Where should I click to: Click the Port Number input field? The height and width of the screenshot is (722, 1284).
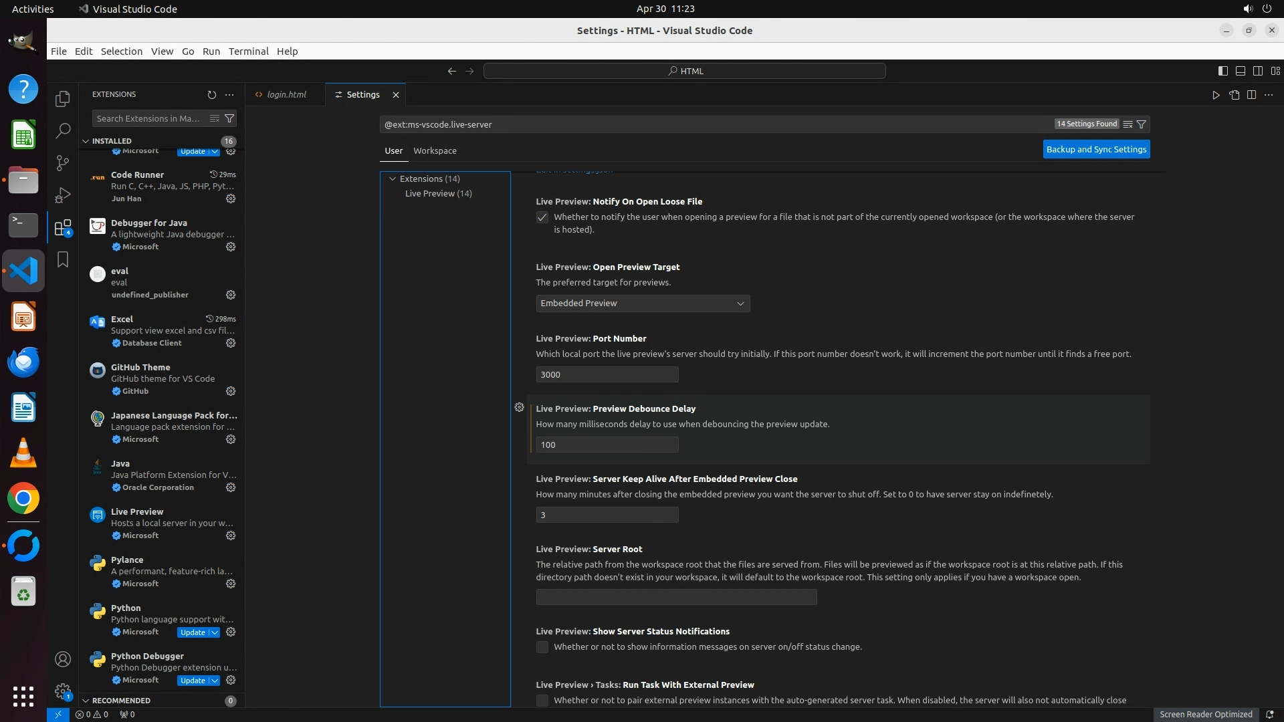coord(607,375)
